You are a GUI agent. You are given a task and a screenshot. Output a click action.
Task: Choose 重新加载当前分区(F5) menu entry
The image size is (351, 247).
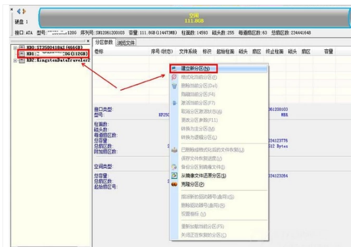pyautogui.click(x=203, y=226)
